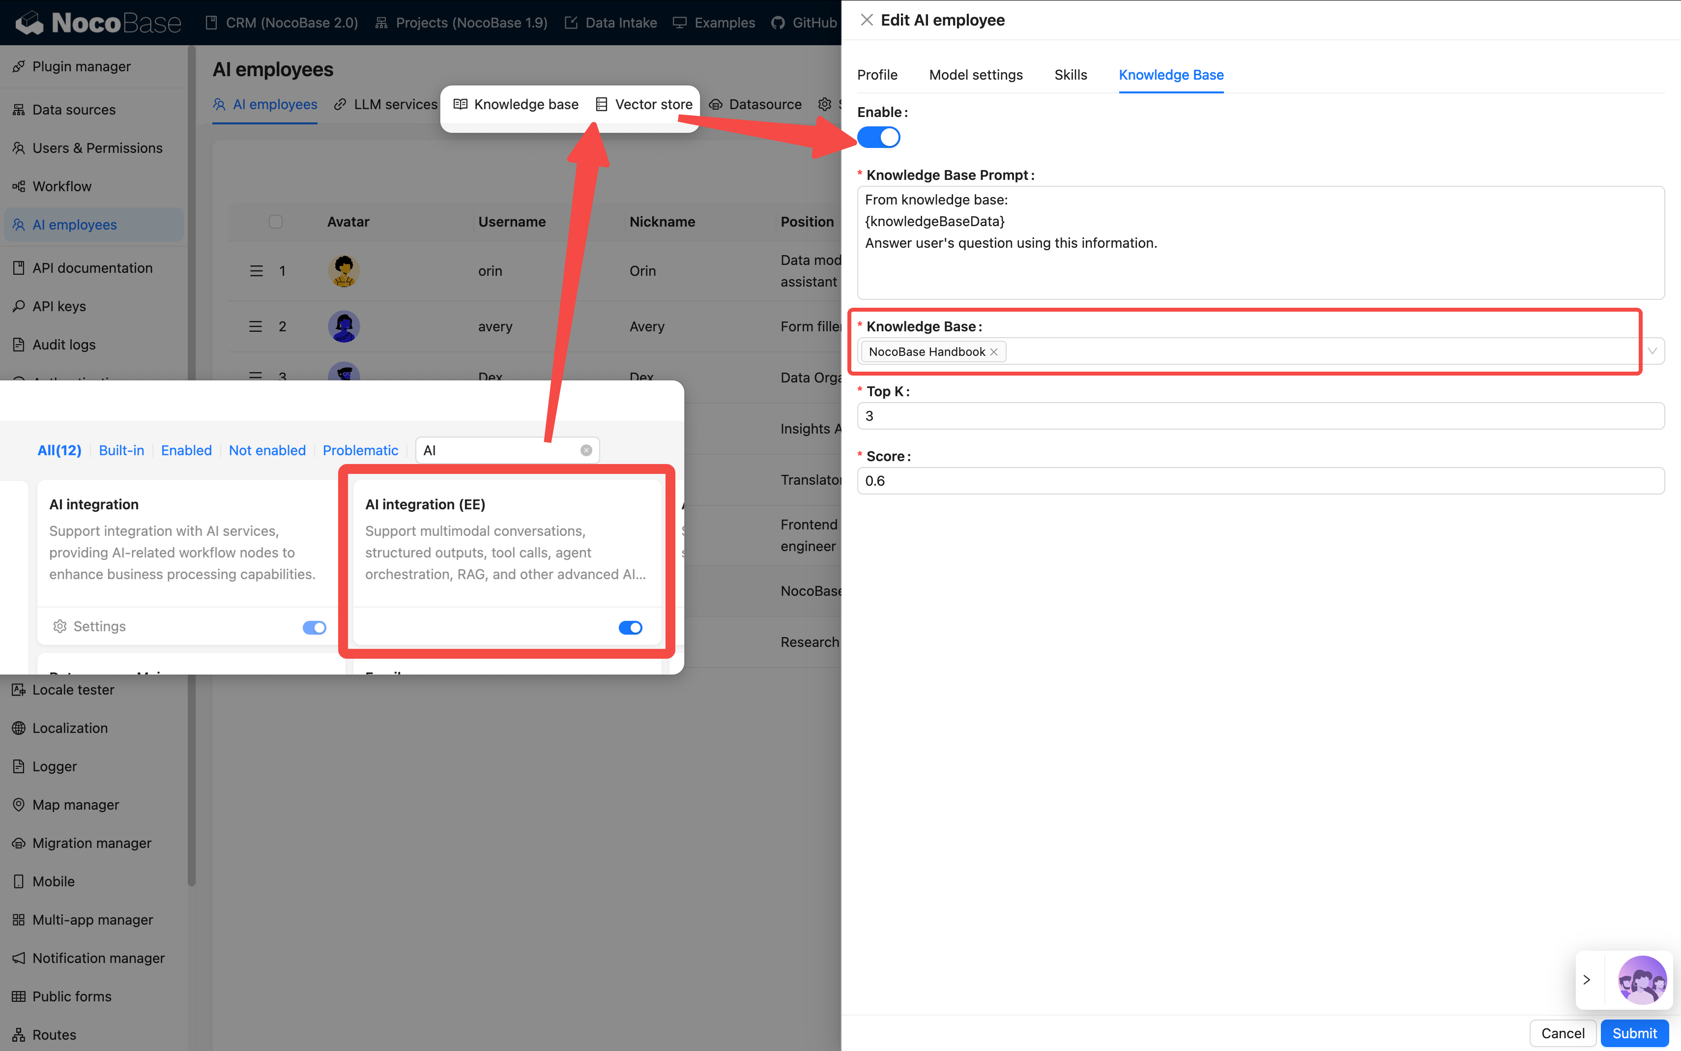This screenshot has height=1051, width=1681.
Task: Switch to the Model settings tab
Action: (976, 74)
